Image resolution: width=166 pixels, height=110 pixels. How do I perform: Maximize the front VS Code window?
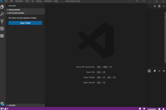click(x=137, y=1)
